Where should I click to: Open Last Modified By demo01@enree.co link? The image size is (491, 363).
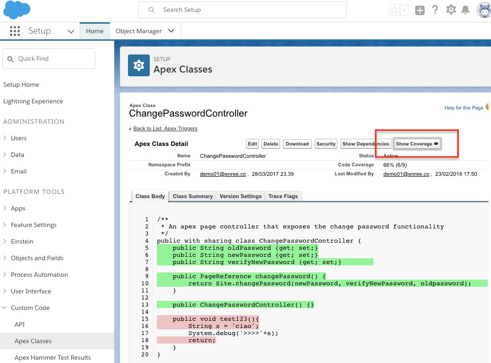pyautogui.click(x=406, y=174)
